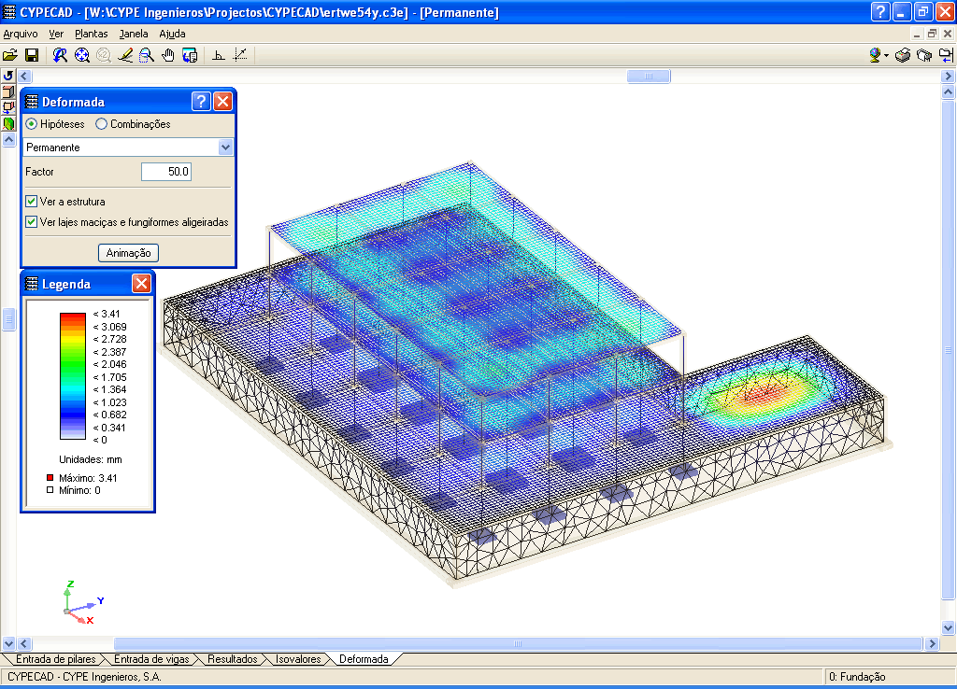
Task: Uncheck the Ver a estrutura checkbox
Action: pos(32,202)
